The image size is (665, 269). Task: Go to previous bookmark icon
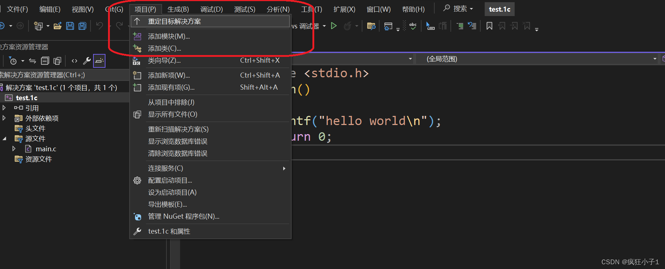502,26
